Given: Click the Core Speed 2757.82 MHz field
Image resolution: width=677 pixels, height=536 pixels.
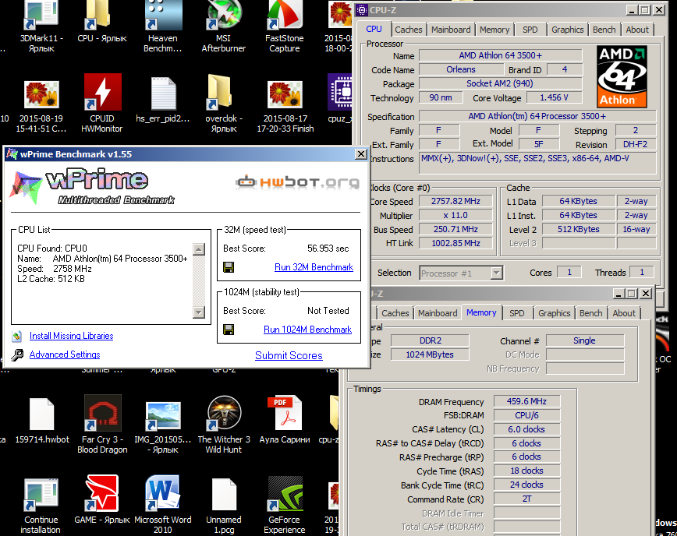Looking at the screenshot, I should pyautogui.click(x=455, y=201).
